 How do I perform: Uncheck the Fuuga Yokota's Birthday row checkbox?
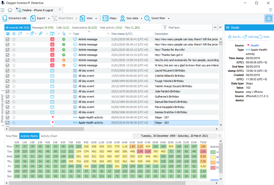click(x=8, y=81)
